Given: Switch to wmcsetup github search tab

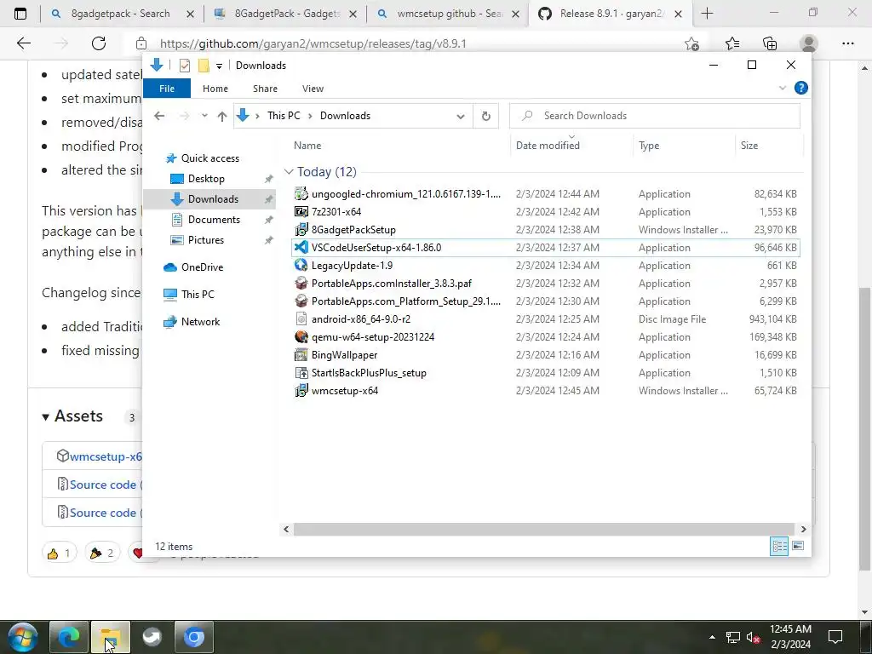Looking at the screenshot, I should tap(448, 14).
